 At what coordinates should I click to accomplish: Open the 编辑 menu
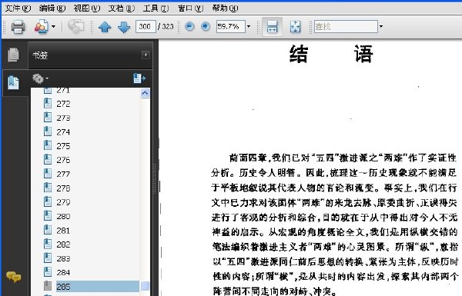point(52,8)
